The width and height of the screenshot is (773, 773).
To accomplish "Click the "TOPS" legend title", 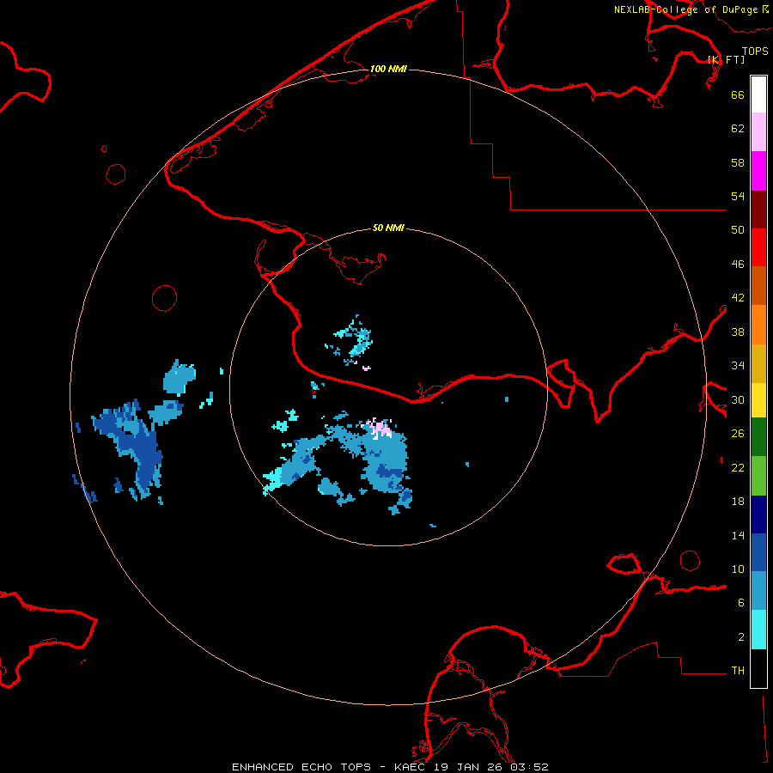I will click(x=755, y=51).
